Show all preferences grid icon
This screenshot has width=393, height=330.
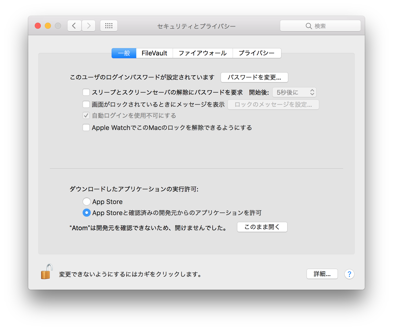tap(109, 26)
